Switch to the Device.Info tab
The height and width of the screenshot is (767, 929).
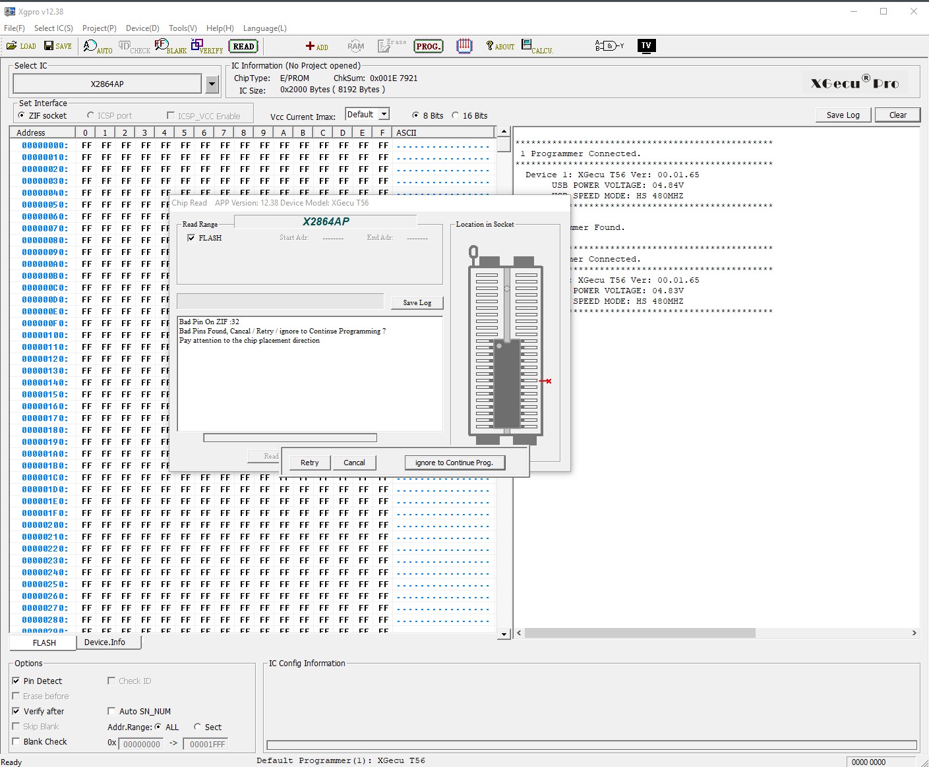tap(104, 642)
